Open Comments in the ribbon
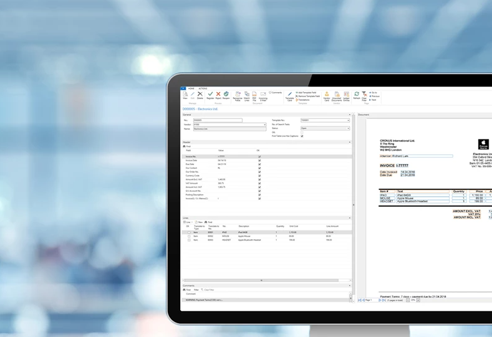Viewport: 492px width, 337px height. pos(276,92)
